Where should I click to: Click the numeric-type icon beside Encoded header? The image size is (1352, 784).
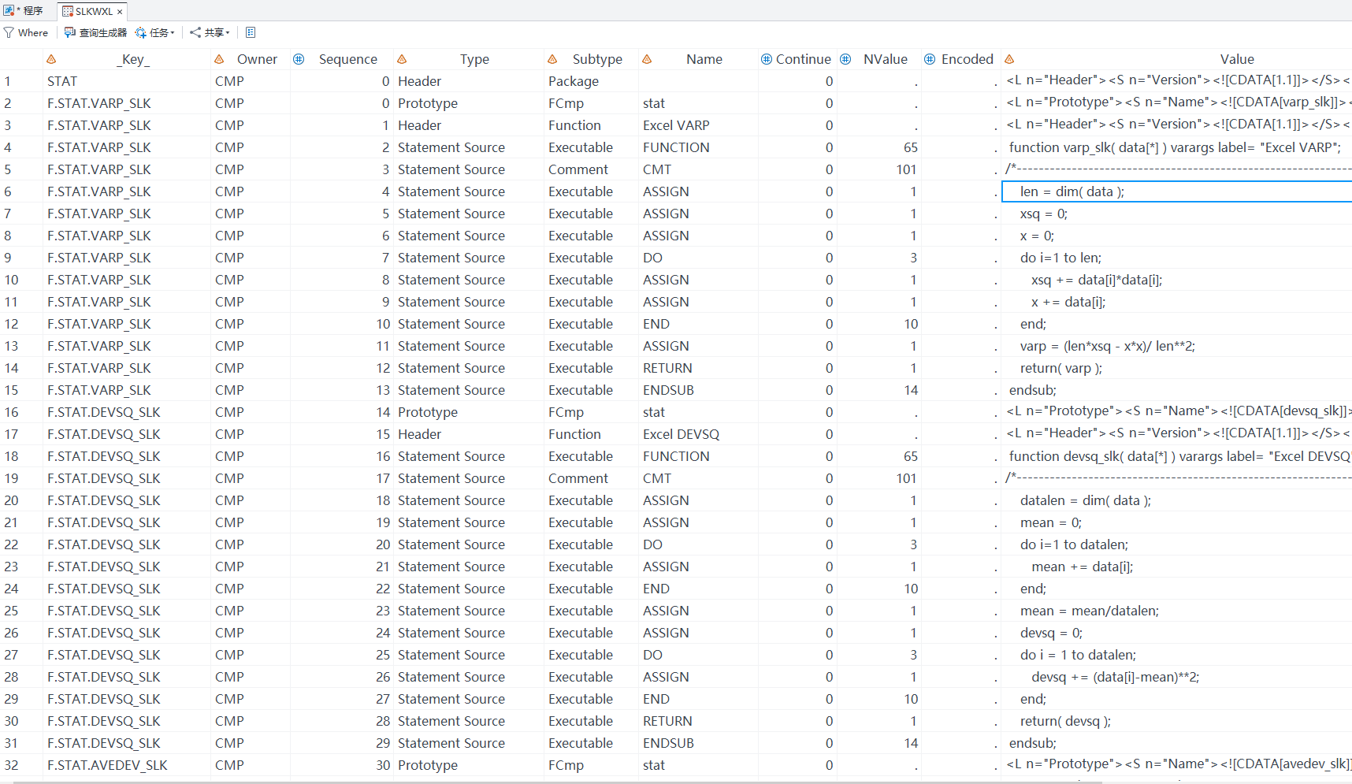click(x=930, y=59)
